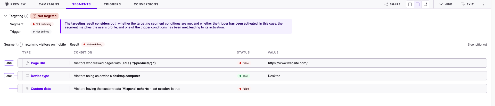
Task: Open the Triggers tab
Action: [112, 4]
